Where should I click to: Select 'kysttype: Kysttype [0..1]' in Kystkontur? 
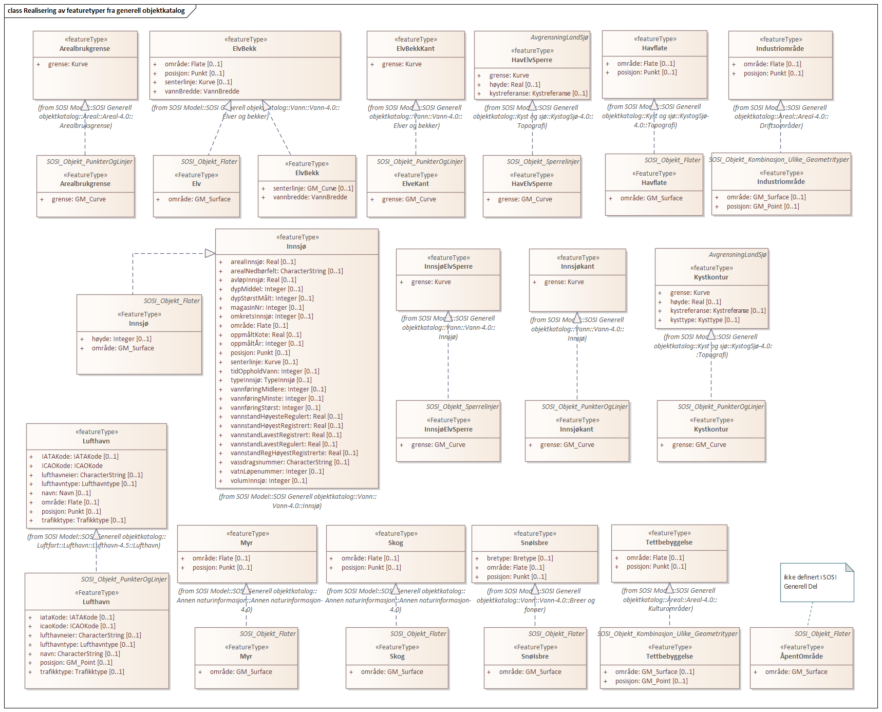[705, 320]
